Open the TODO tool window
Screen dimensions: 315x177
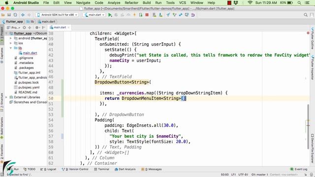tap(30, 169)
